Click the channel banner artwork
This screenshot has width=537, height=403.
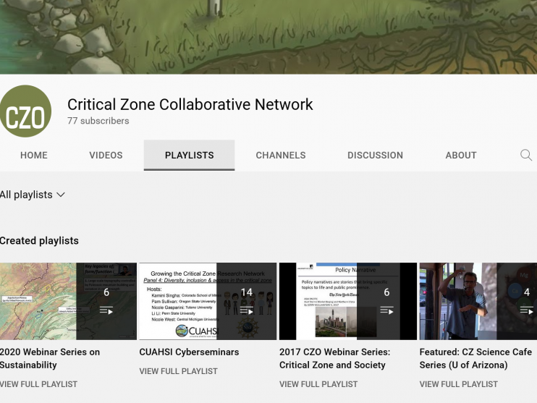click(268, 37)
